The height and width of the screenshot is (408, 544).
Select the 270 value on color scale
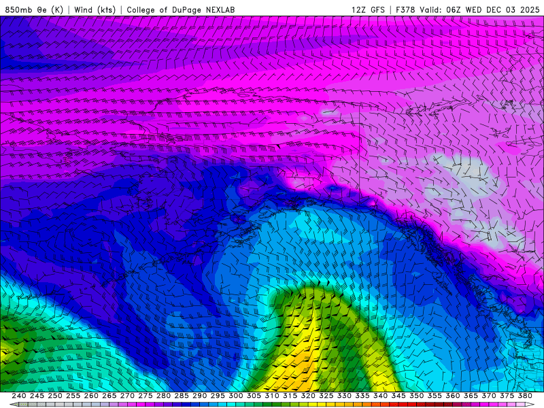pyautogui.click(x=127, y=396)
